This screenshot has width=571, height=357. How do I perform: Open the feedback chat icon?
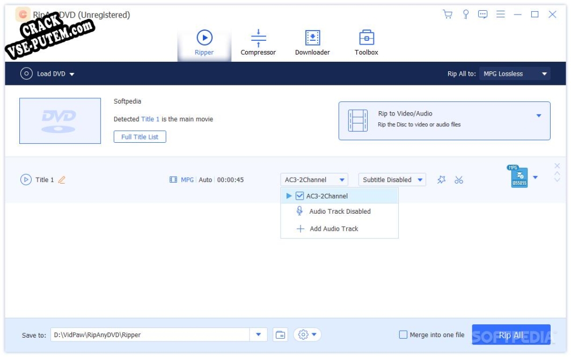pyautogui.click(x=482, y=14)
